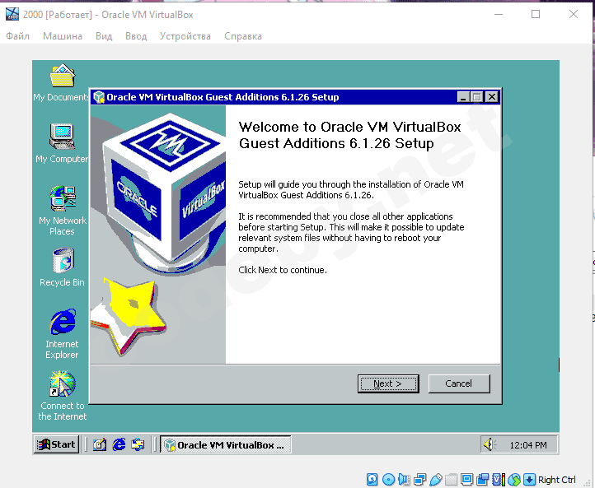Image resolution: width=595 pixels, height=488 pixels.
Task: Click the audio status indicator icon
Action: click(404, 480)
